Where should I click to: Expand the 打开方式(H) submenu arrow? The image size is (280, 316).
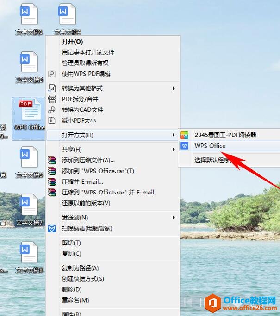(x=174, y=135)
